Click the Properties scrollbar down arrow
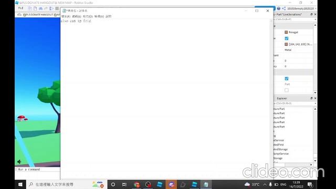Viewport: 336px width, 189px height. pos(315,92)
